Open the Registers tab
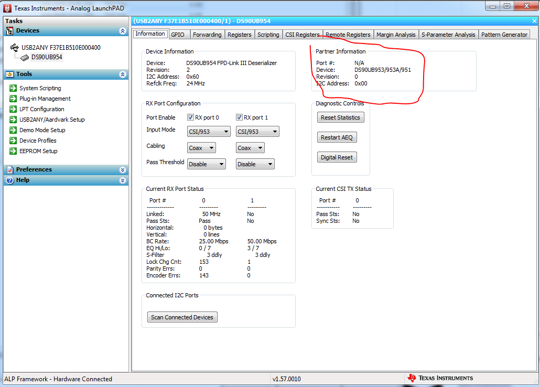540x387 pixels. point(240,35)
